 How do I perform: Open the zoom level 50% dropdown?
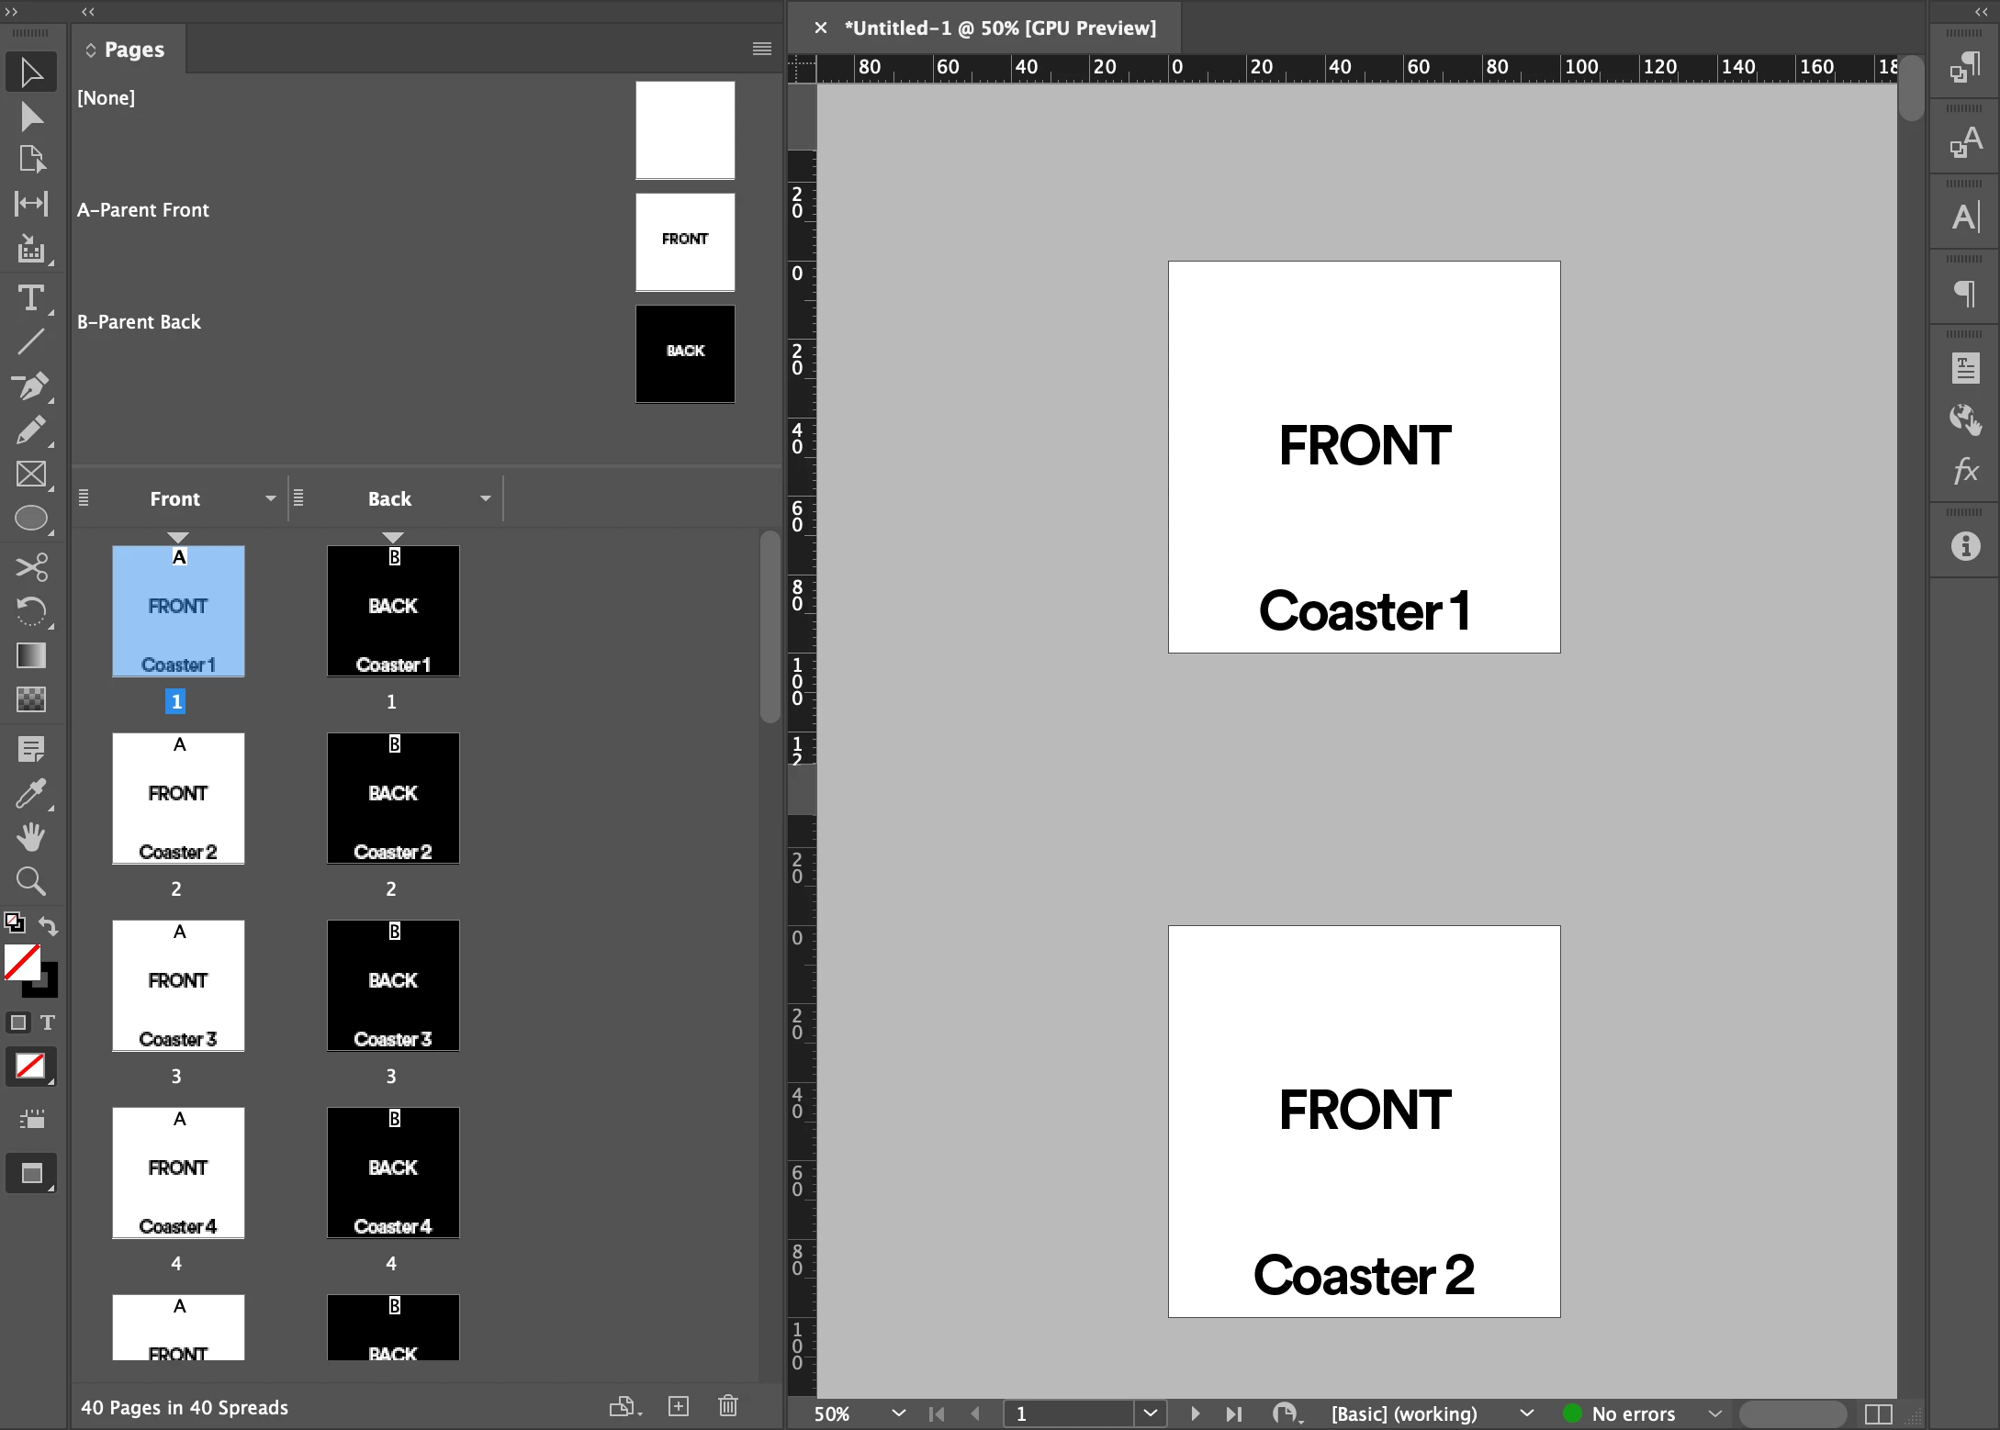point(898,1413)
